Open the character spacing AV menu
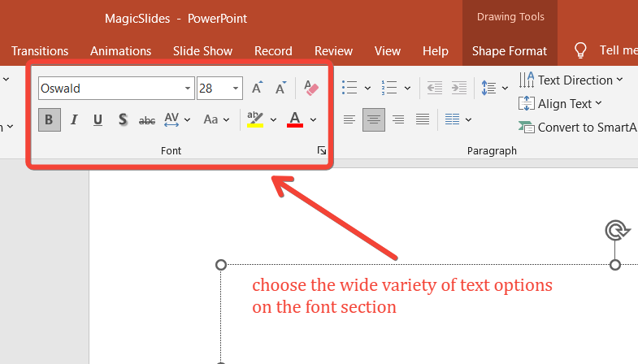638x364 pixels. click(x=171, y=119)
